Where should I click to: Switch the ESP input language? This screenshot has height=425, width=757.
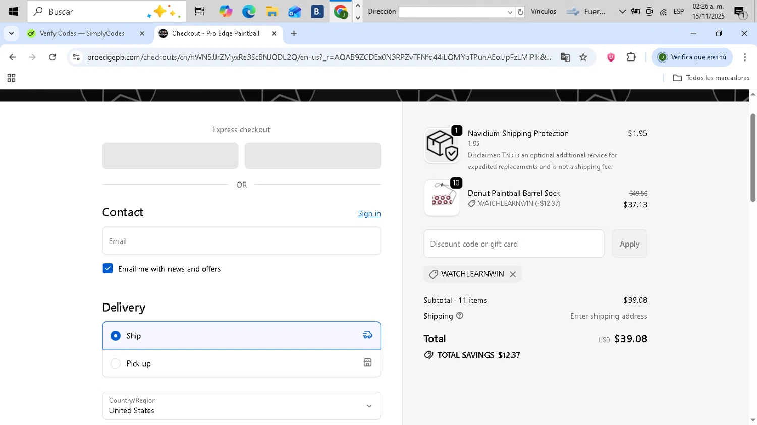pyautogui.click(x=679, y=12)
